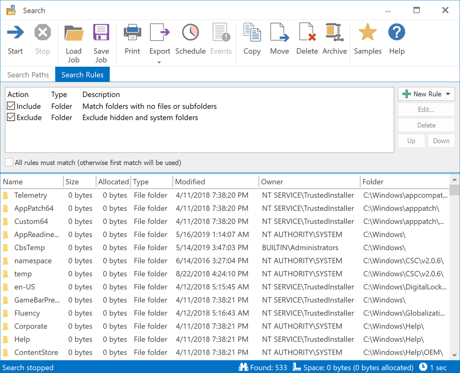Select the AppPatch64 folder row

[x=225, y=209]
